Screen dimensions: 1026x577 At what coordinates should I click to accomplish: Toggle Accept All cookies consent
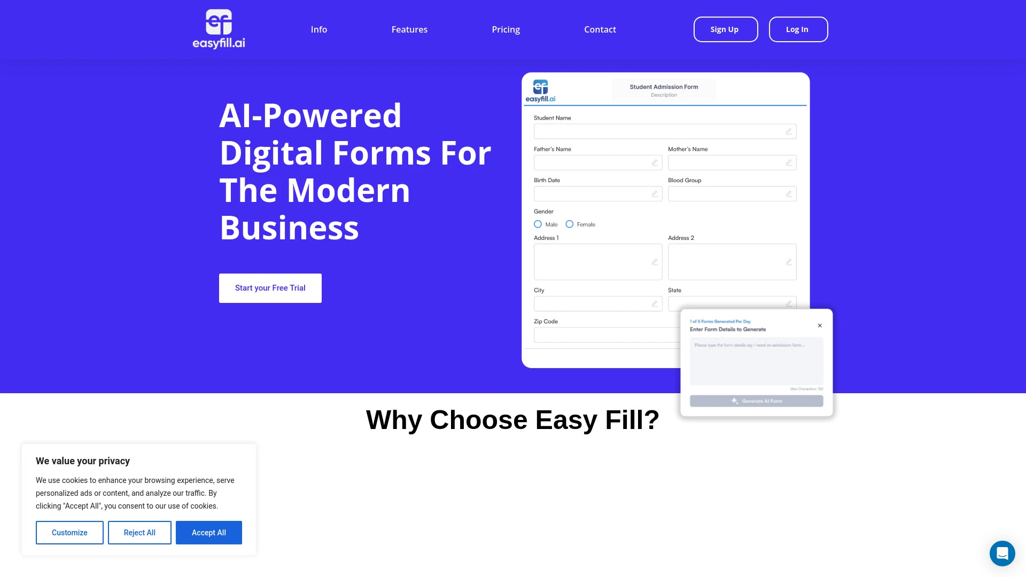[x=209, y=533]
